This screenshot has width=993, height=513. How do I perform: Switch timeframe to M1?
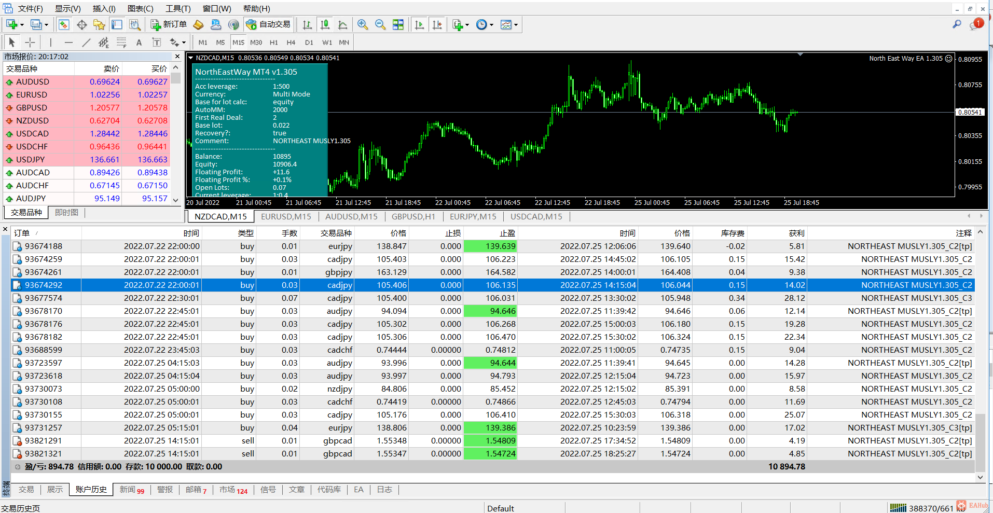[x=203, y=43]
